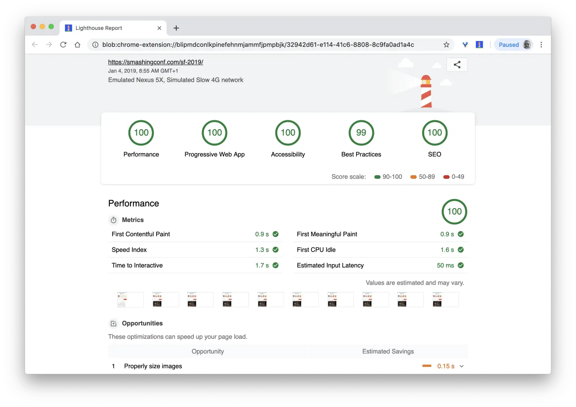Select the Lighthouse Report tab
This screenshot has height=407, width=576.
pyautogui.click(x=113, y=28)
